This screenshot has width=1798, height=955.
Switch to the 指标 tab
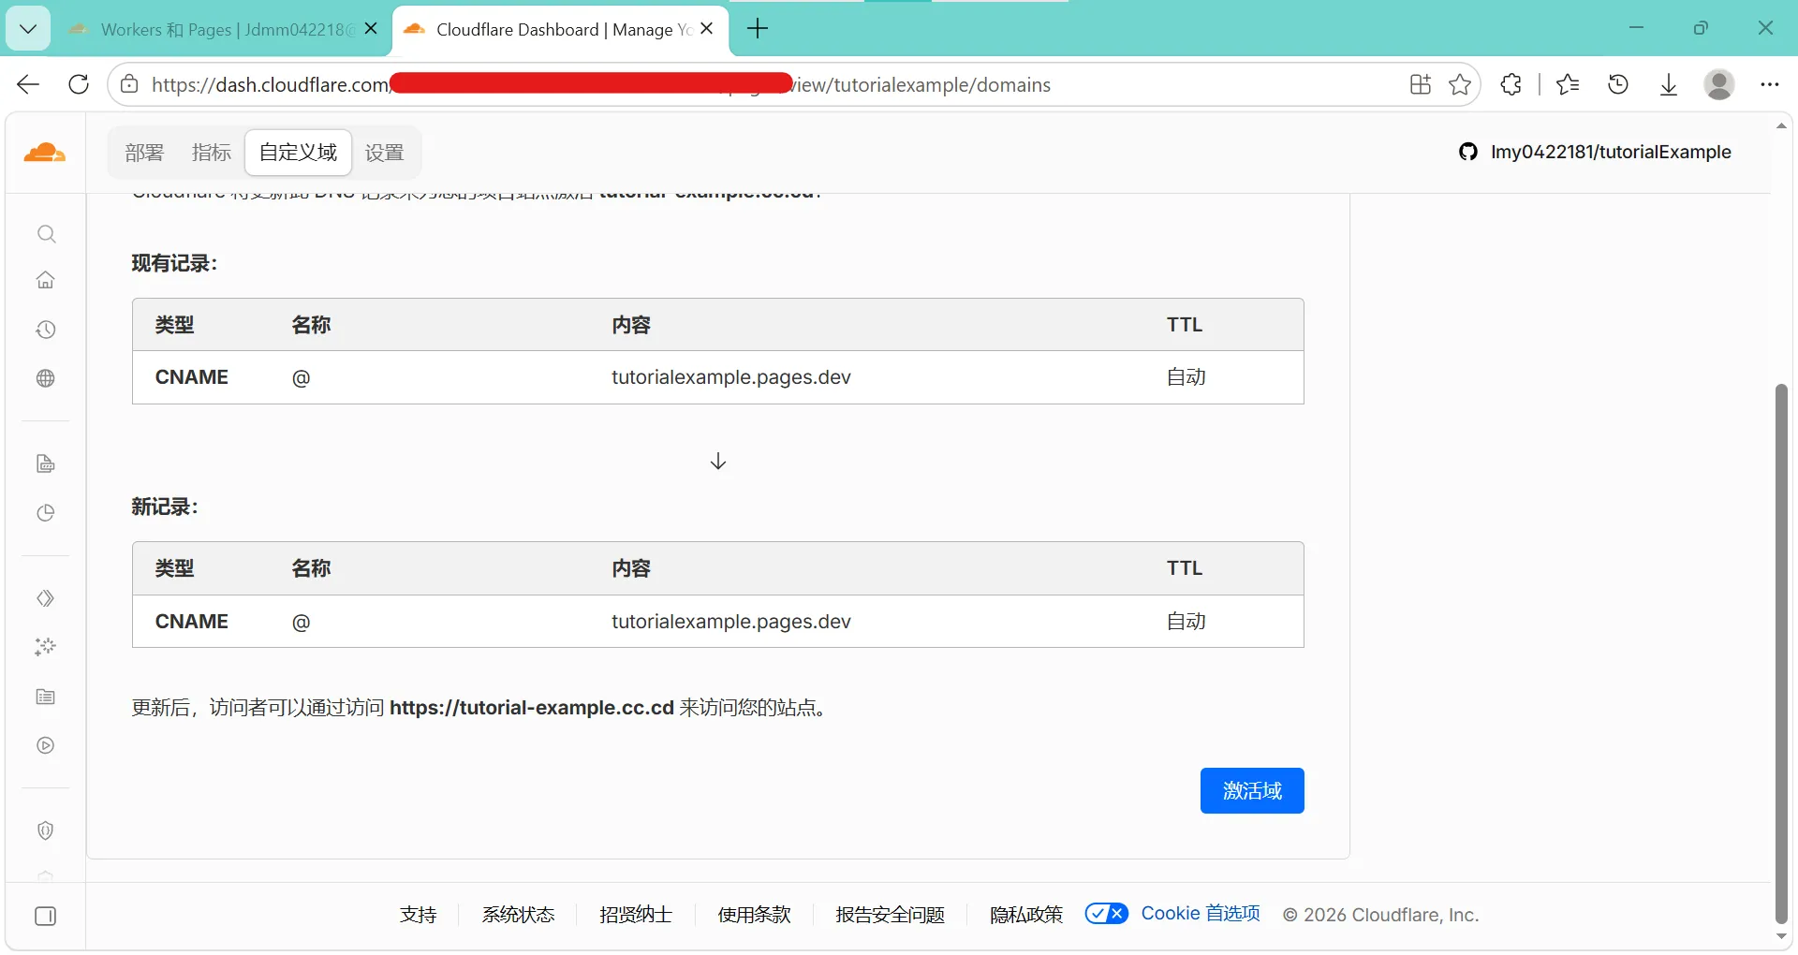click(x=212, y=153)
